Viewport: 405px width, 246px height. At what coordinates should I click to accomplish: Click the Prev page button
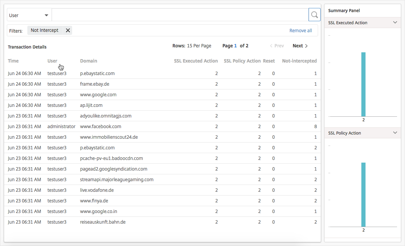tap(277, 46)
